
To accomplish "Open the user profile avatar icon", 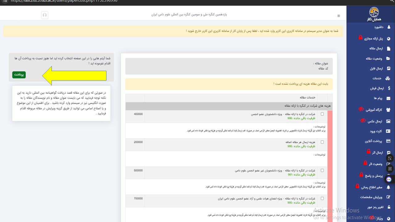I will click(x=45, y=15).
